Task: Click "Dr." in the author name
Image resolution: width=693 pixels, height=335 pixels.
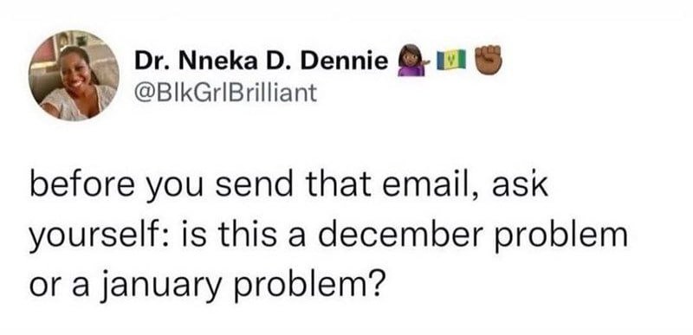Action: tap(149, 62)
